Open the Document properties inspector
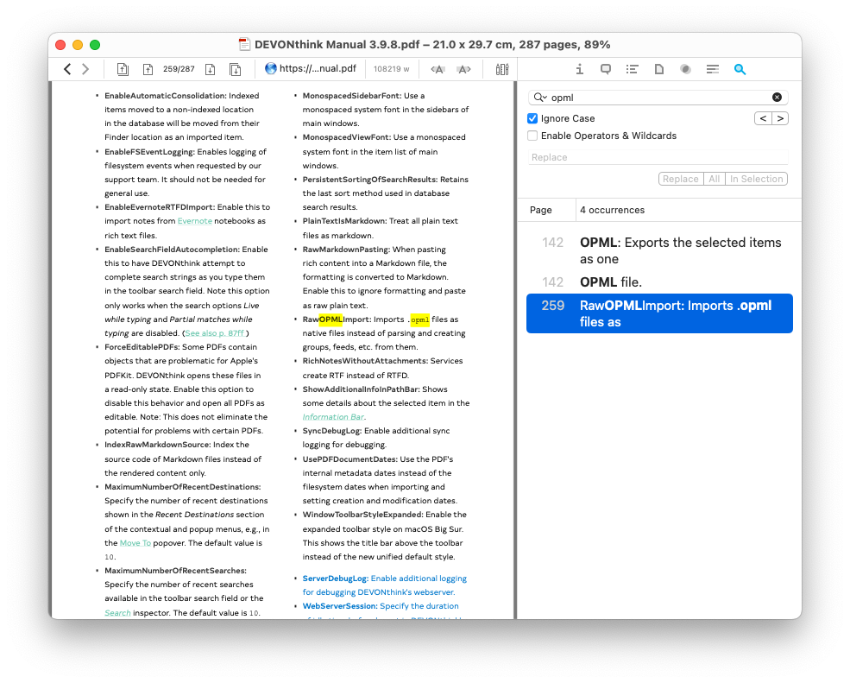 658,69
